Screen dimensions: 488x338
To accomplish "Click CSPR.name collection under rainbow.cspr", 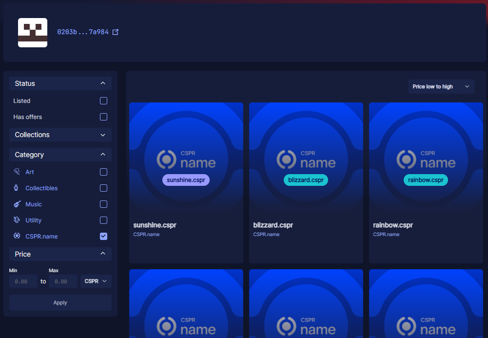I will 386,235.
